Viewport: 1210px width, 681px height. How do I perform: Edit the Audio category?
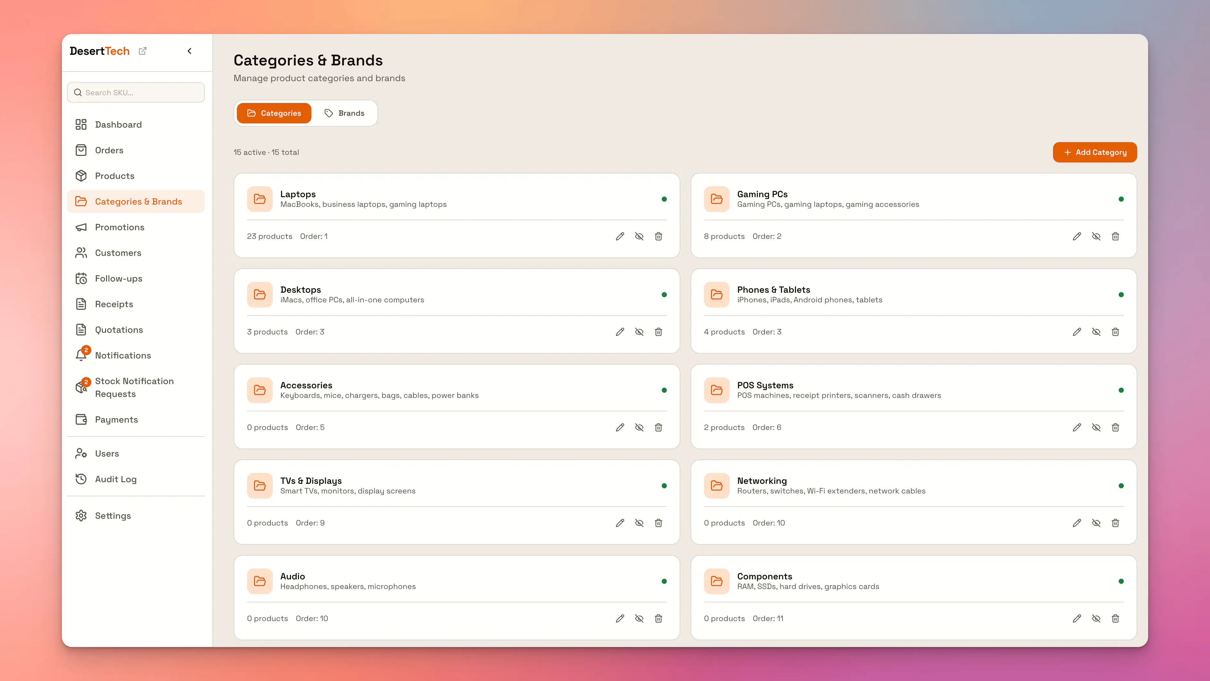click(x=620, y=618)
